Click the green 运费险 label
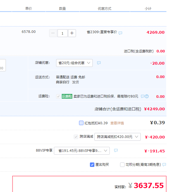191x192 pixels. click(67, 96)
